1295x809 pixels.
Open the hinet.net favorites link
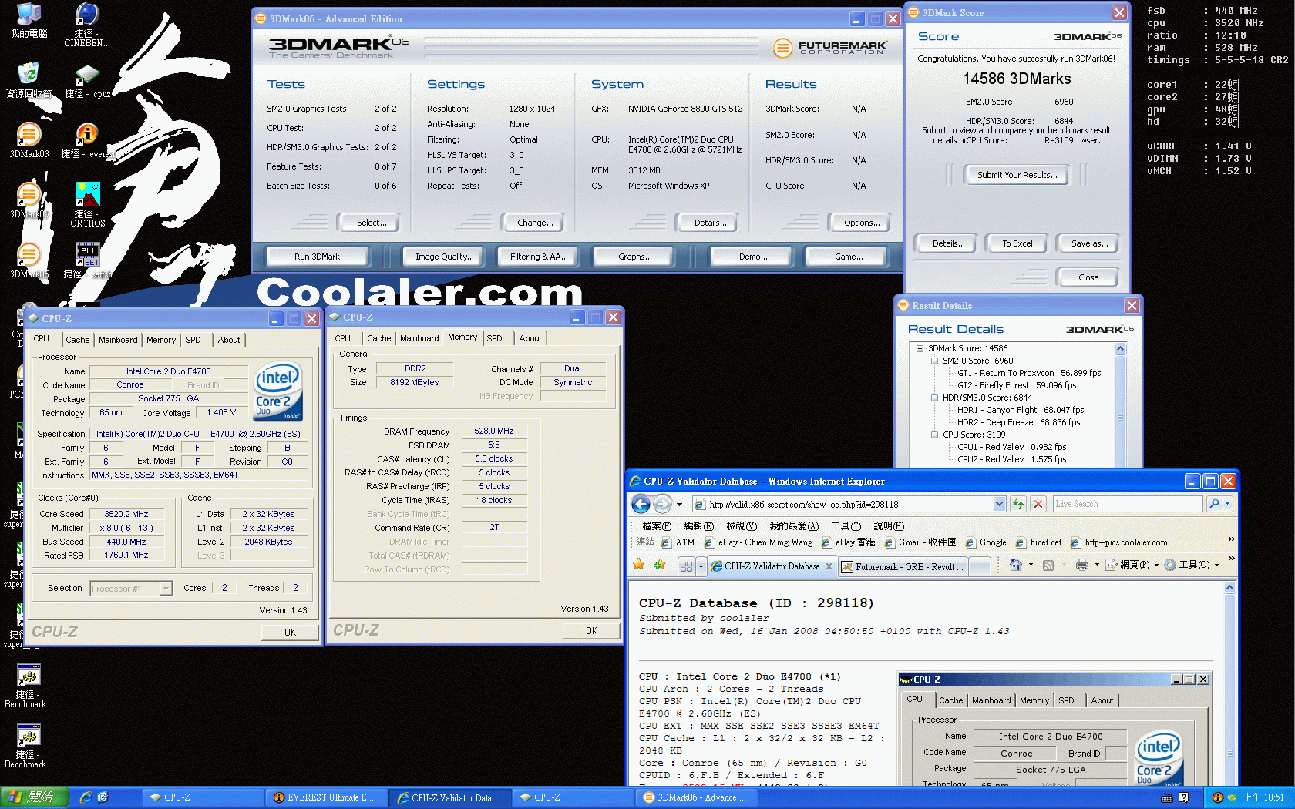(1038, 542)
